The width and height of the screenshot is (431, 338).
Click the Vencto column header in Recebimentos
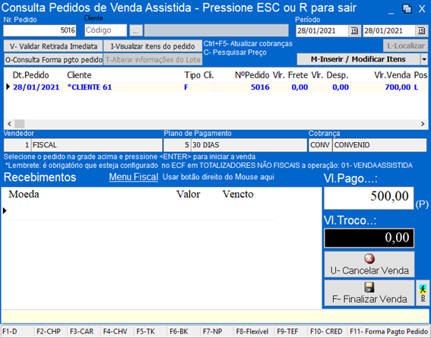coord(238,194)
